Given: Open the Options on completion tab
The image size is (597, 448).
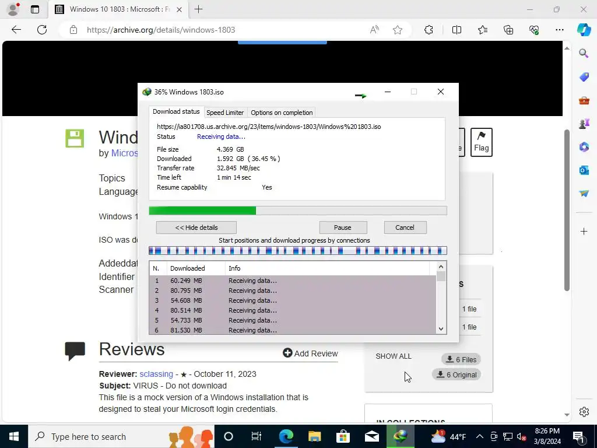Looking at the screenshot, I should 282,113.
